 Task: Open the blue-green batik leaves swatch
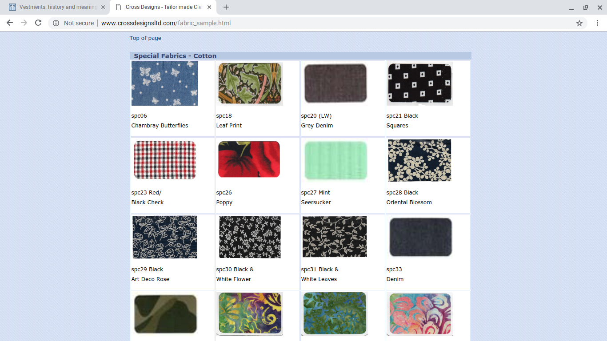point(335,314)
